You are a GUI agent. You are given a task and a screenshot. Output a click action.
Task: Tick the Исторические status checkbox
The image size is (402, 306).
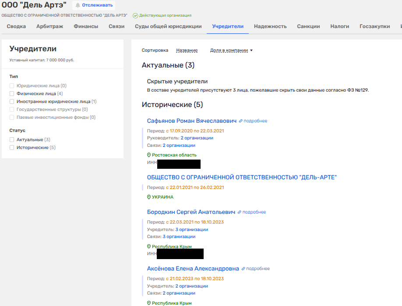click(x=12, y=147)
